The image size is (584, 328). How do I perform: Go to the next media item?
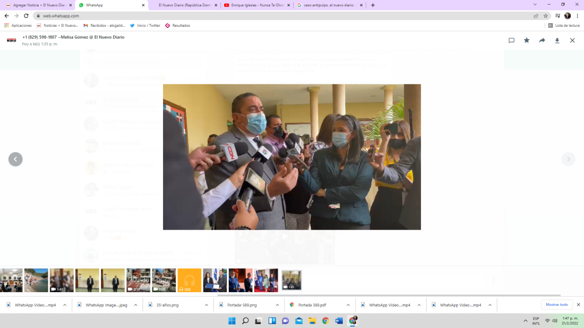pyautogui.click(x=568, y=159)
